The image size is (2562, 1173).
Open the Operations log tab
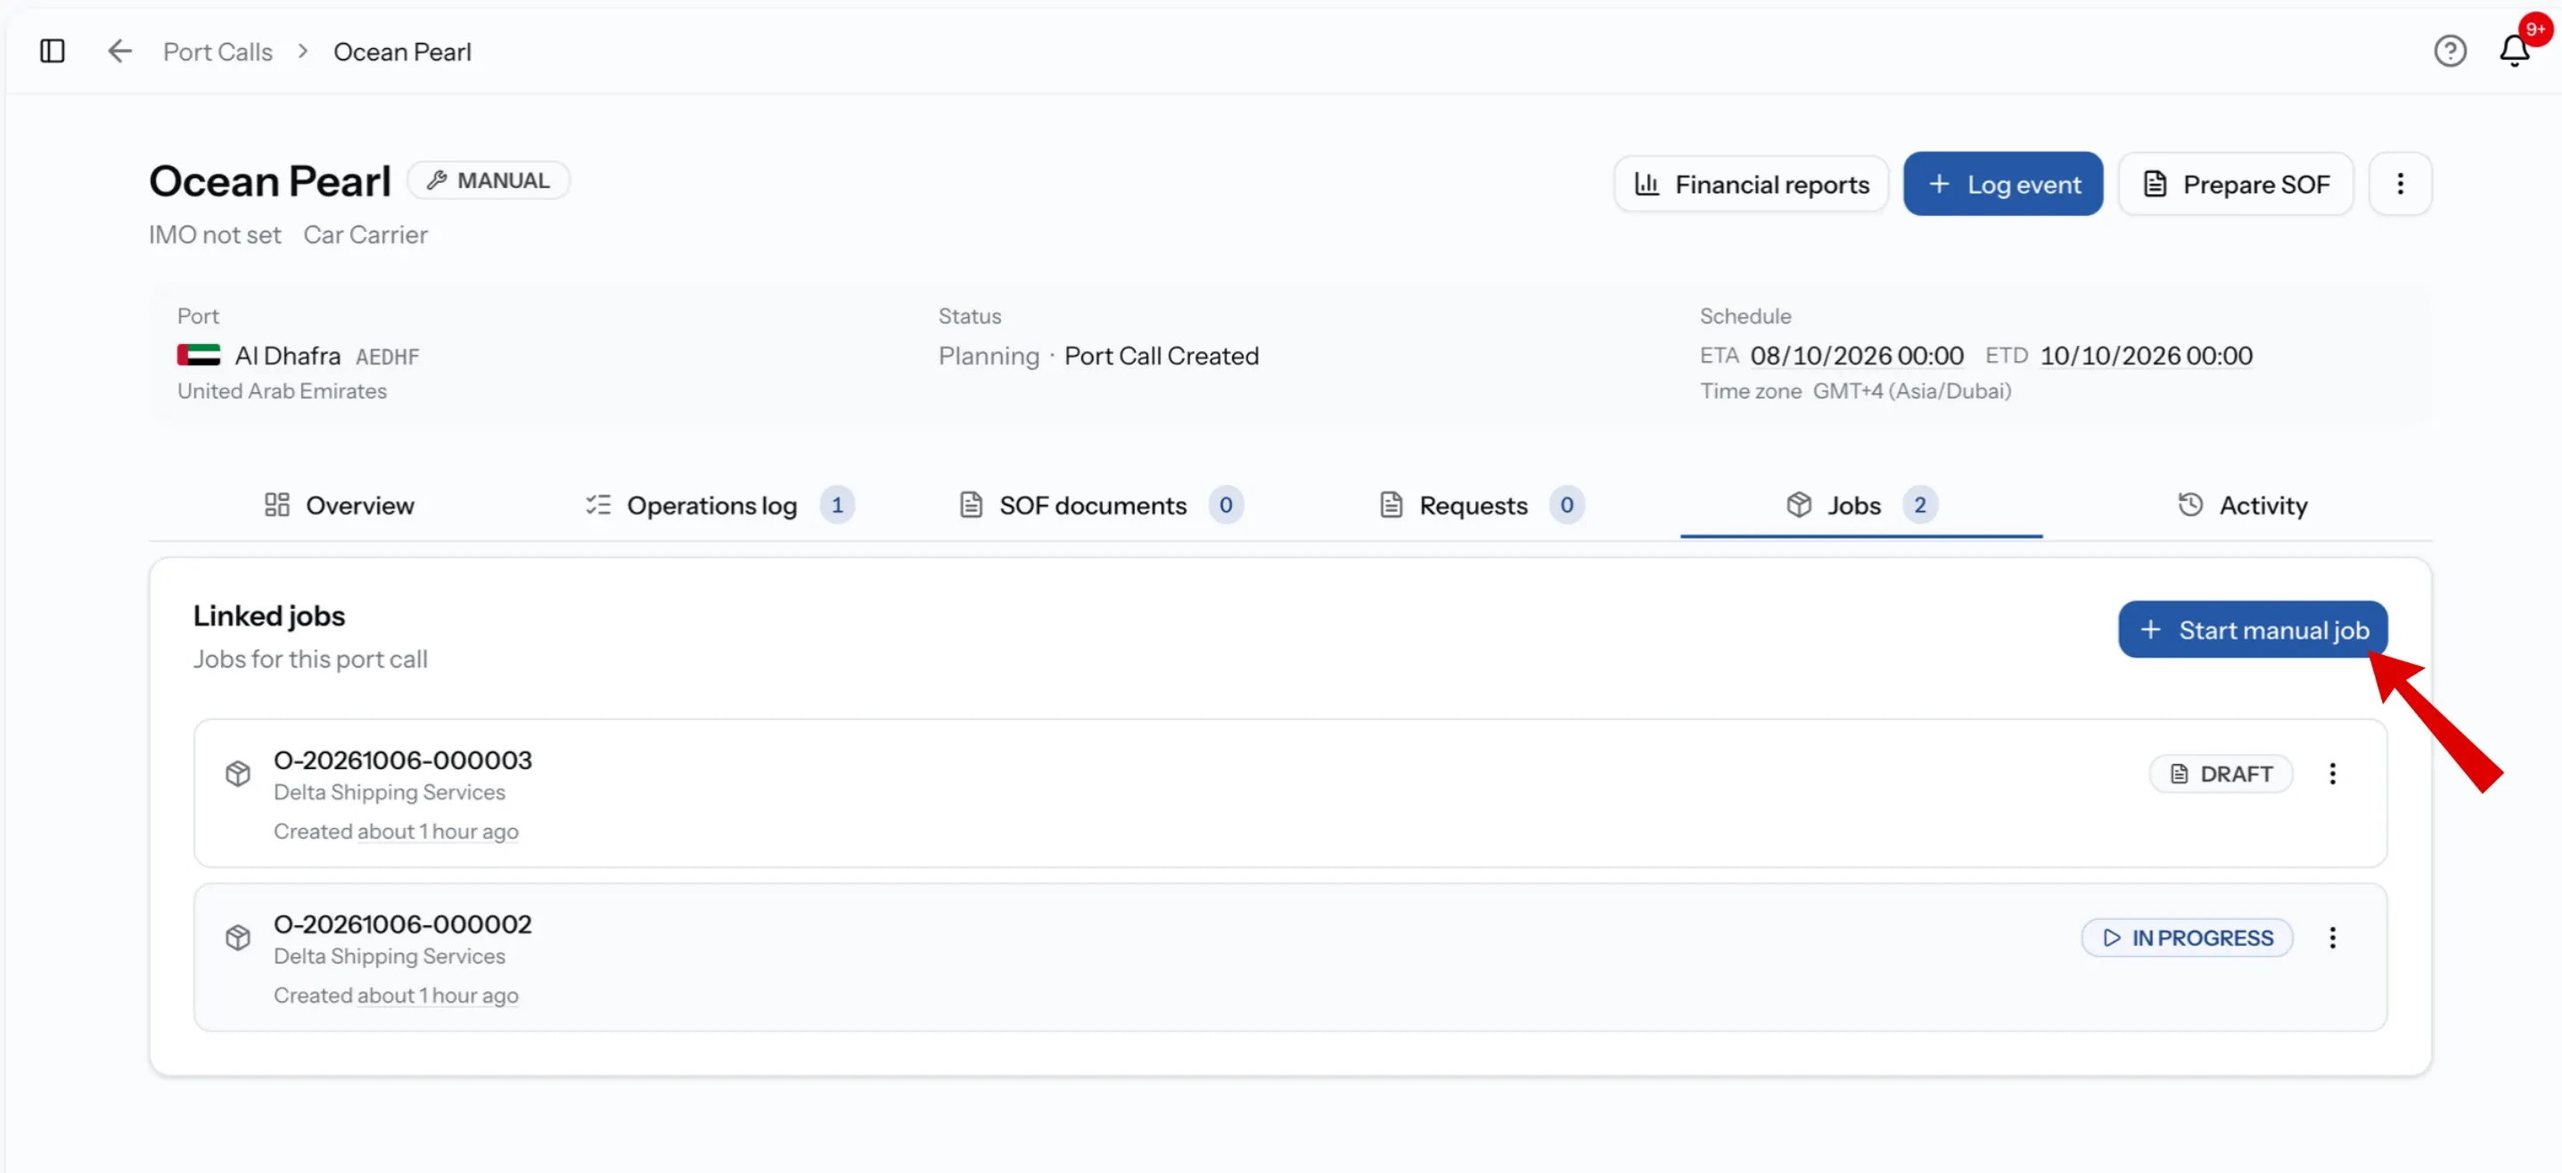click(719, 505)
